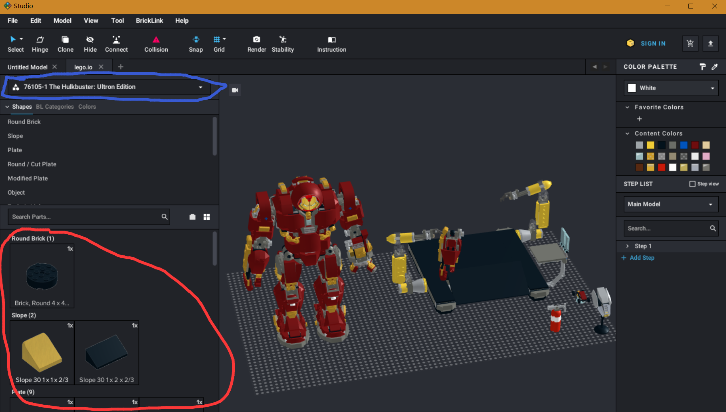Add a favorite color

coord(639,119)
